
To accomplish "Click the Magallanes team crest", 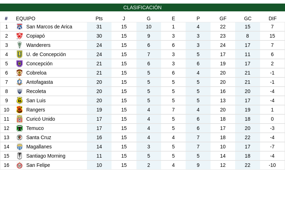I will [20, 147].
